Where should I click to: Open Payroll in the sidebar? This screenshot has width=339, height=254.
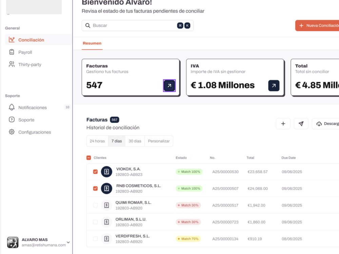point(25,52)
